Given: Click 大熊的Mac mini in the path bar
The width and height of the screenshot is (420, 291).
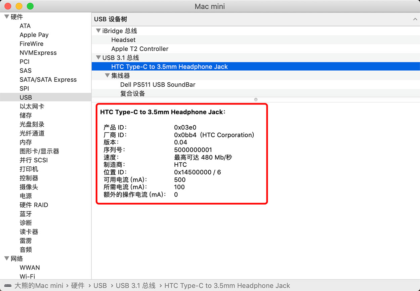Looking at the screenshot, I should pyautogui.click(x=39, y=286).
